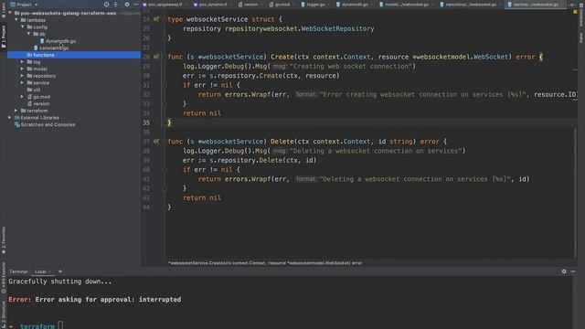Collapse the lambdas folder

tap(16, 20)
